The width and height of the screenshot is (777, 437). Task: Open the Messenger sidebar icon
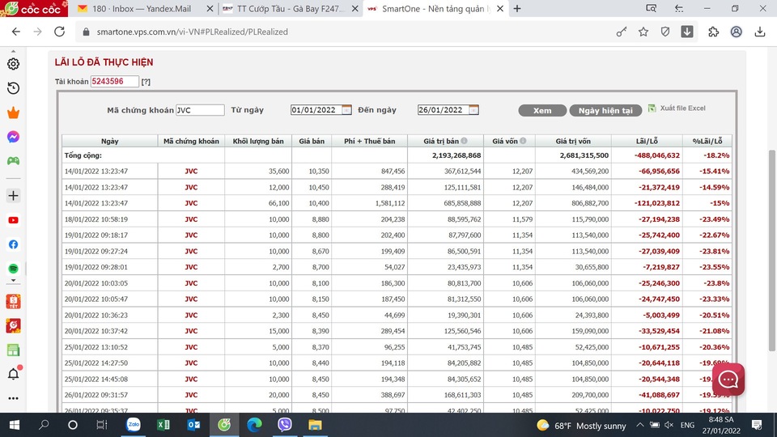(13, 137)
